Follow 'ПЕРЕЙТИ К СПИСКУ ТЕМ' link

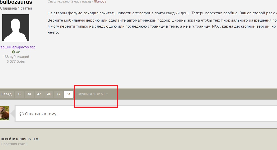pos(20,139)
